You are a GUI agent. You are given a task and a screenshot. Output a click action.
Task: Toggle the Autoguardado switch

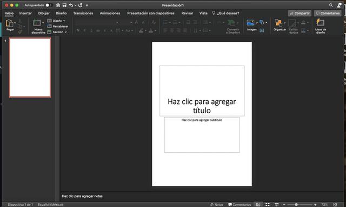coord(49,5)
